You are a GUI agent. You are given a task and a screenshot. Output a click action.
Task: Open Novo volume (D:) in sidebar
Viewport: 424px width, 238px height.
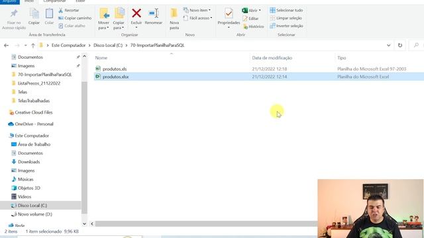[x=34, y=214]
